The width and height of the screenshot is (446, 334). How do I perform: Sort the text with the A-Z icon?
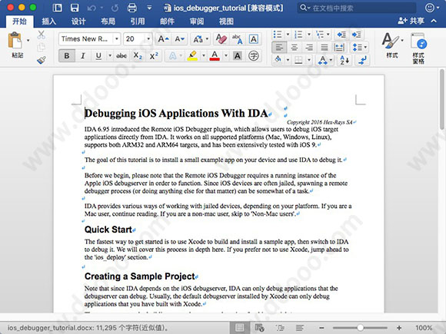344,60
